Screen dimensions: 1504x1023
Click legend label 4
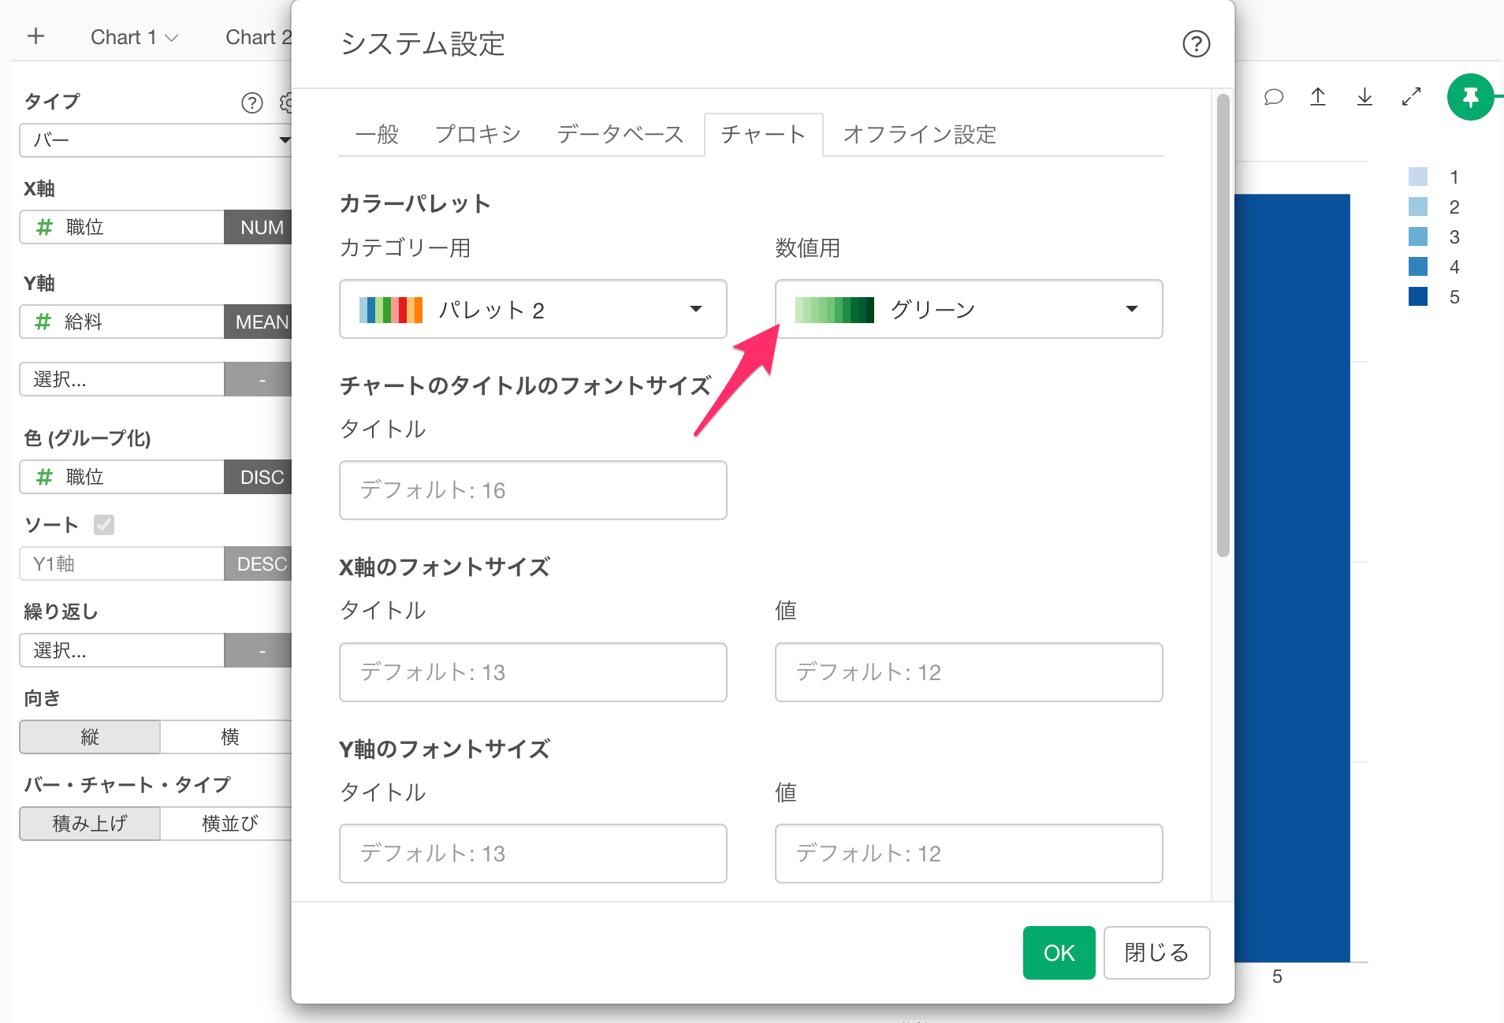(x=1454, y=267)
